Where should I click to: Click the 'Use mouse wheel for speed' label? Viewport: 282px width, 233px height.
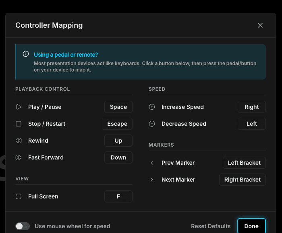72,226
